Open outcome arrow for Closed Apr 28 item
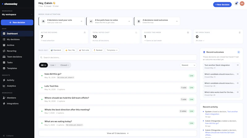 (237, 83)
